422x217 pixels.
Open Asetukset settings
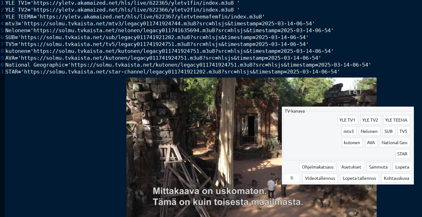[351, 167]
